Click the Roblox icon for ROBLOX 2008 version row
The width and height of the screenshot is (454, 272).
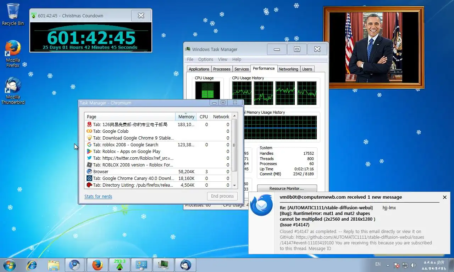pyautogui.click(x=89, y=165)
